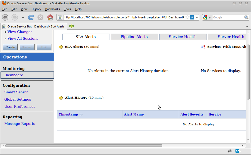Sort by the Alert Name column
Image resolution: width=251 pixels, height=155 pixels.
(134, 114)
